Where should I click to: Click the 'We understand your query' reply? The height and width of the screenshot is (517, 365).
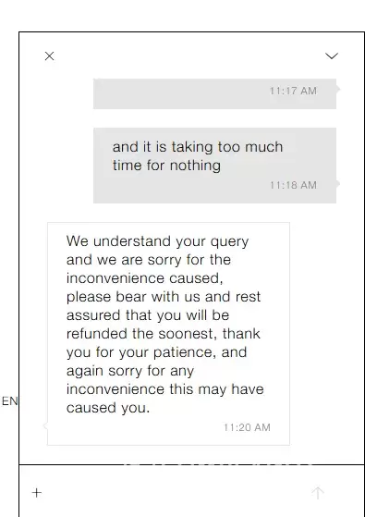[169, 334]
